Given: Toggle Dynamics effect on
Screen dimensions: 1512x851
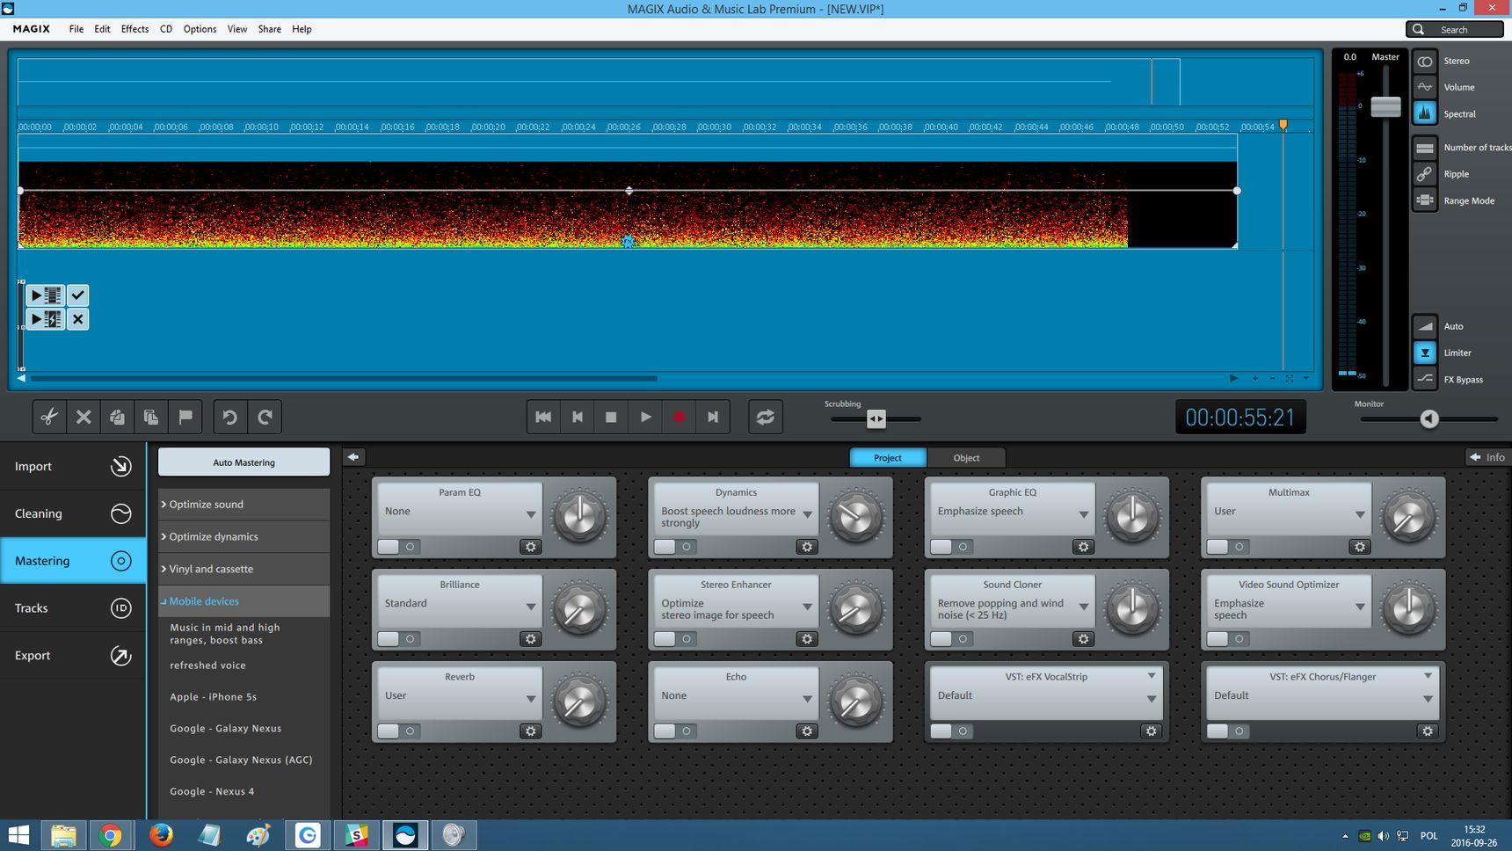Looking at the screenshot, I should click(x=674, y=547).
